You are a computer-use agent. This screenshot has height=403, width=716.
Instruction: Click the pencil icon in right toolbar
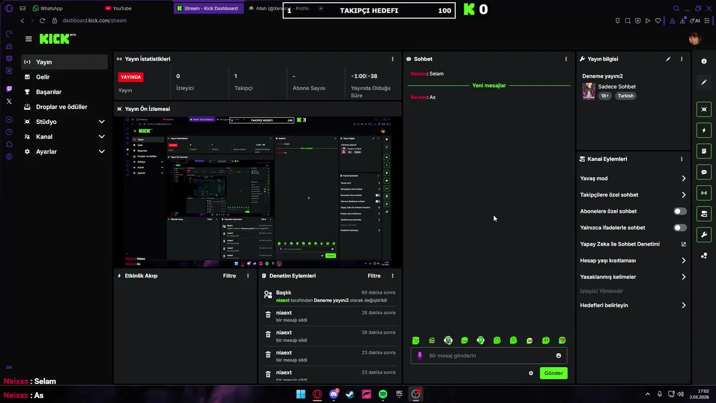[x=704, y=82]
